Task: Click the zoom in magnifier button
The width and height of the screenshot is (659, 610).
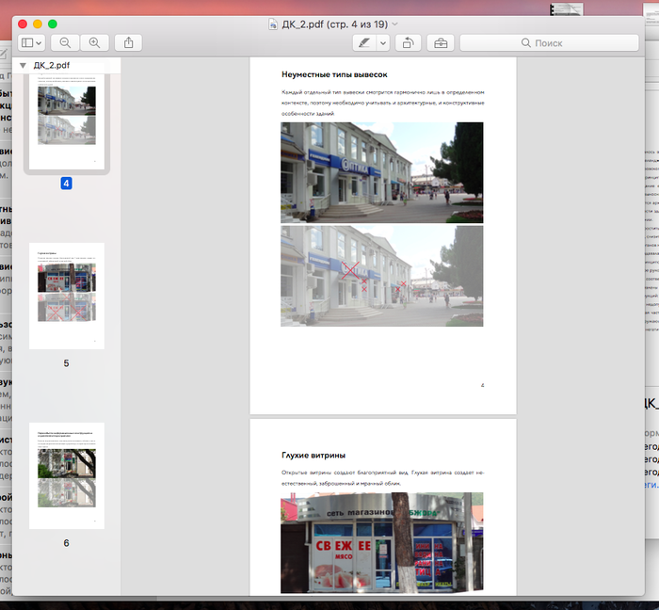Action: click(94, 43)
